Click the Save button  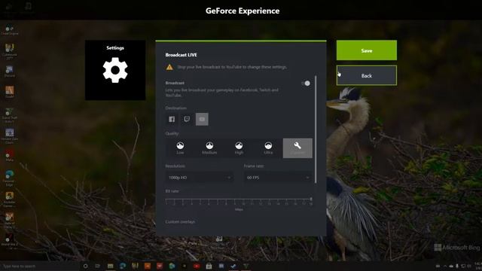tap(367, 50)
